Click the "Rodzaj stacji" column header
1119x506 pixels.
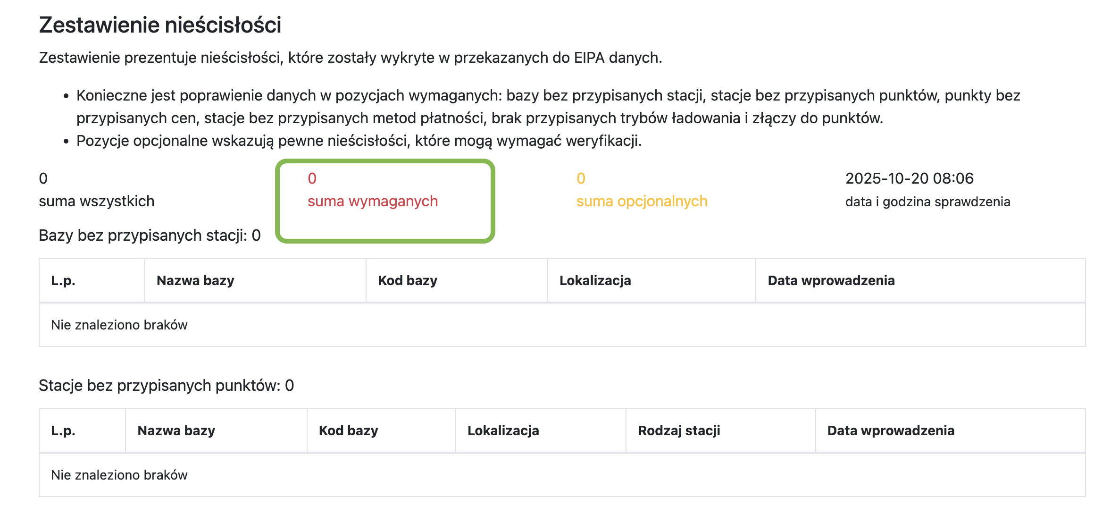(x=679, y=431)
